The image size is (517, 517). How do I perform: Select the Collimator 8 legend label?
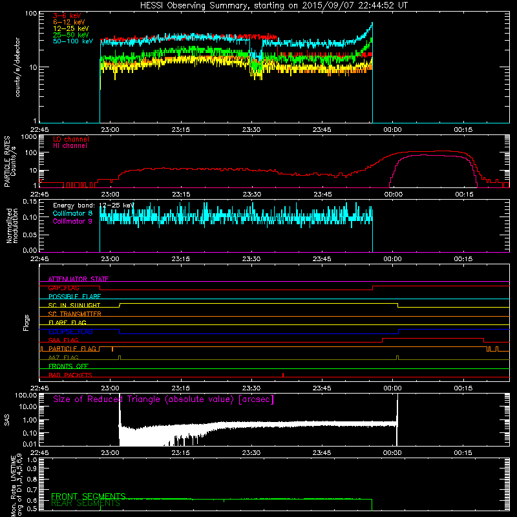(x=73, y=213)
